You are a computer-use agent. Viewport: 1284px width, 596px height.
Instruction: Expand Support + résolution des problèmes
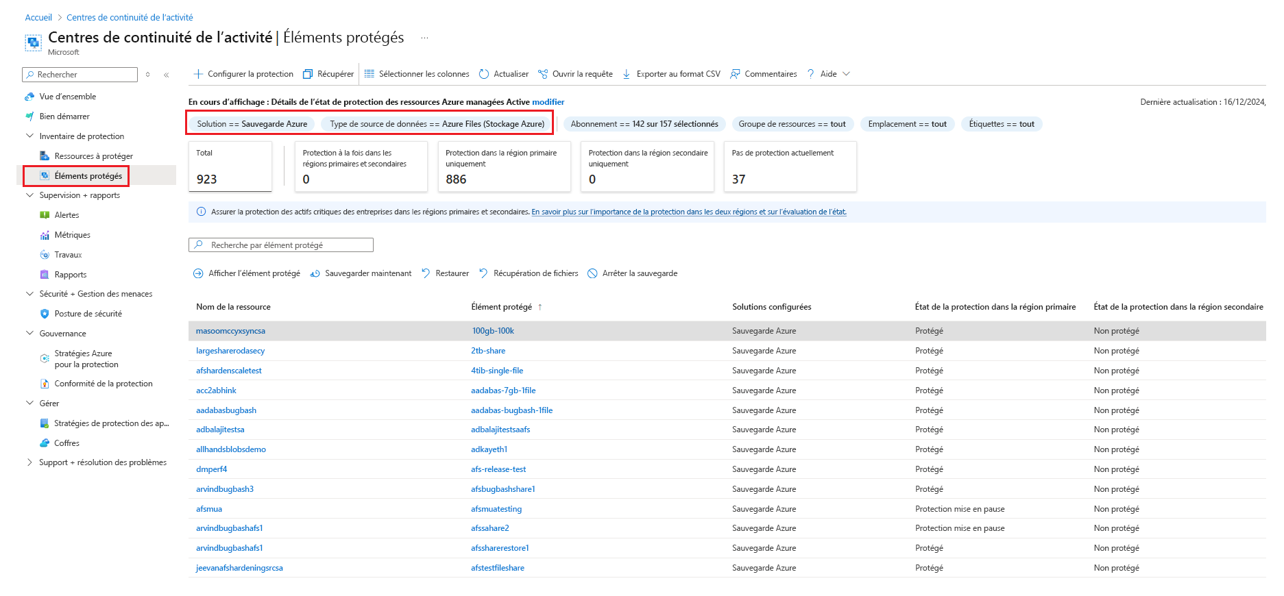[29, 462]
